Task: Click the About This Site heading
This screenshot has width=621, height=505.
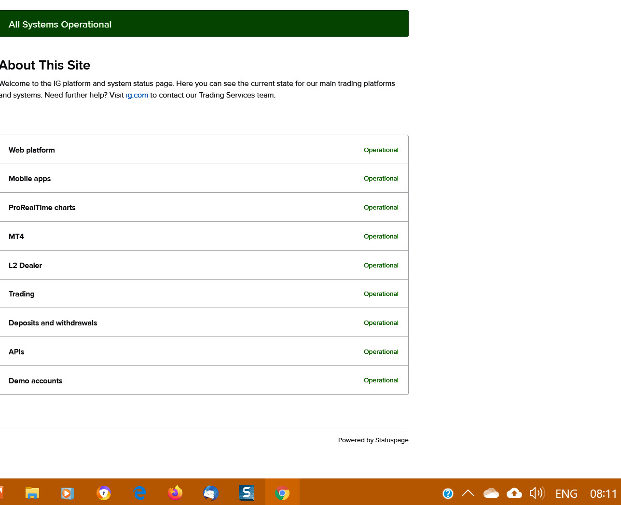Action: pyautogui.click(x=45, y=65)
